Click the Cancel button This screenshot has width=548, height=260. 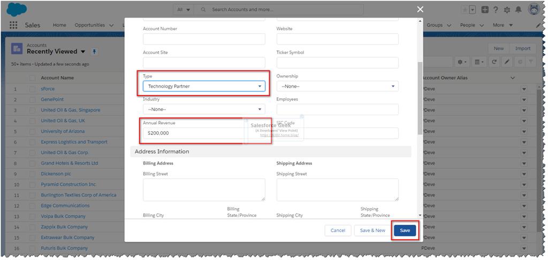click(338, 231)
